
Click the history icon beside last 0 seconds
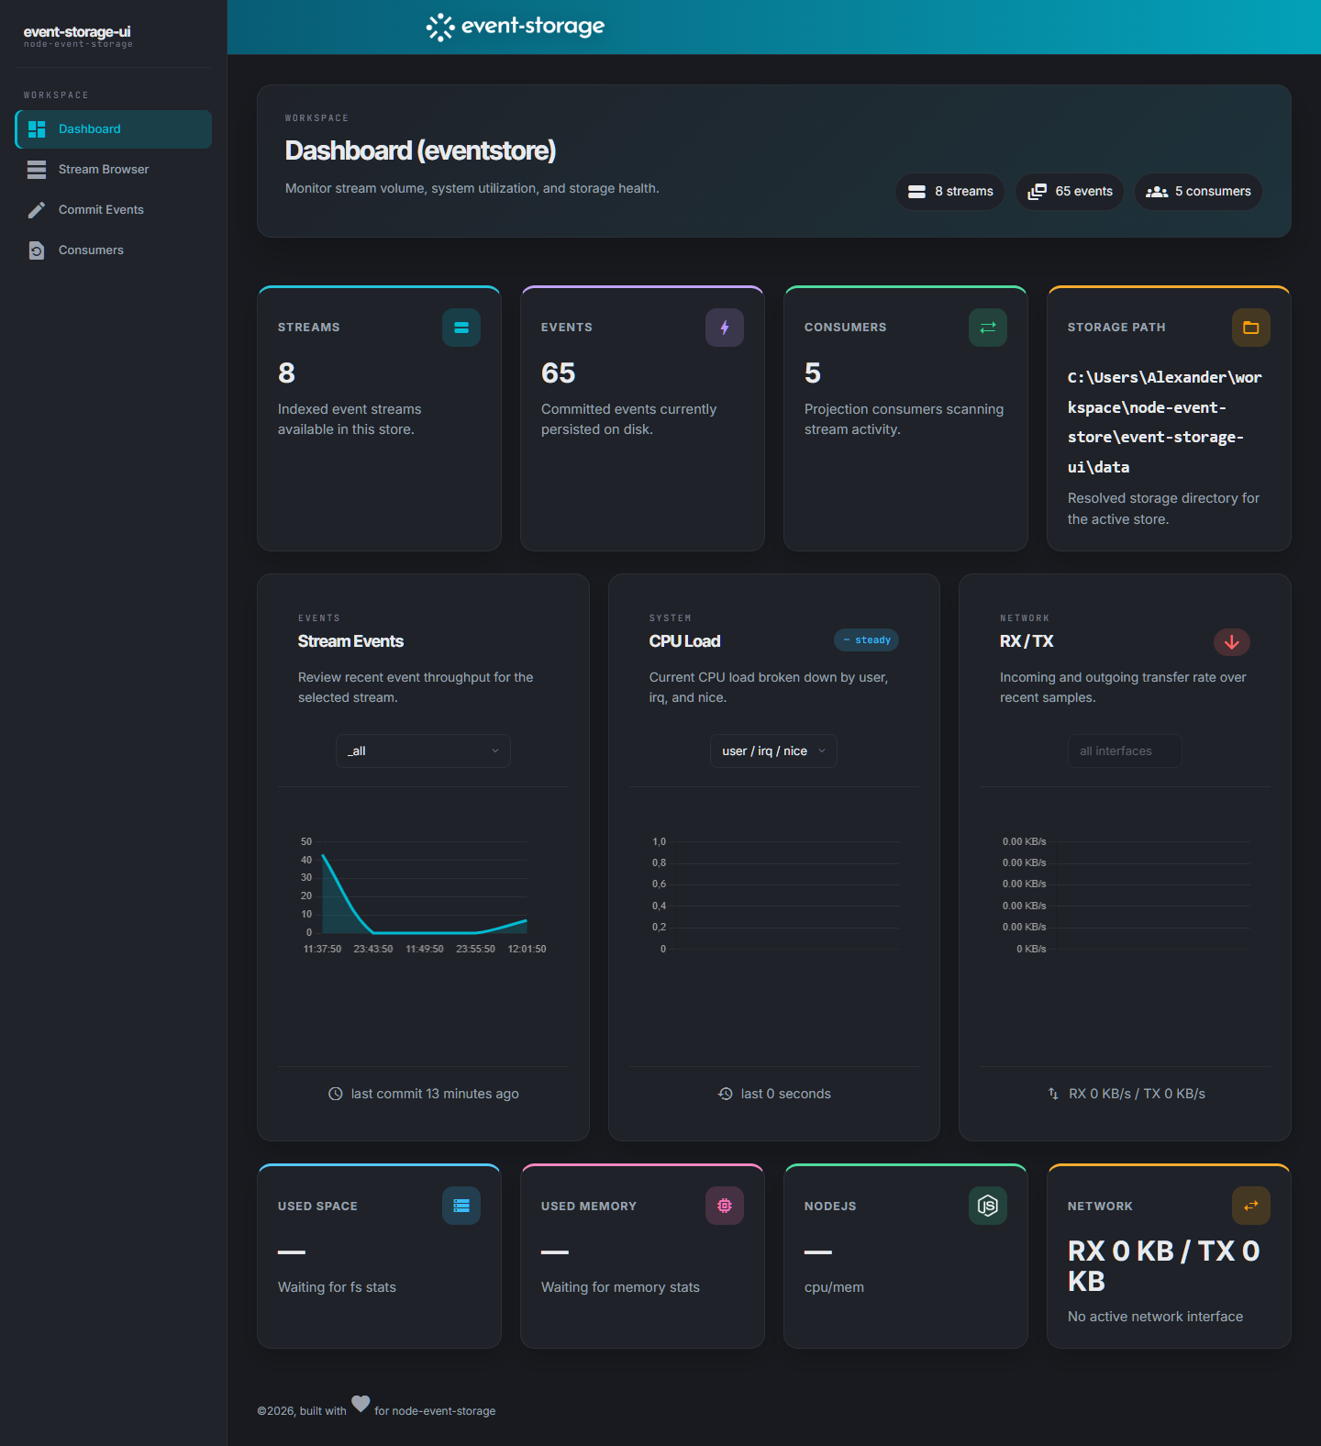(x=726, y=1094)
